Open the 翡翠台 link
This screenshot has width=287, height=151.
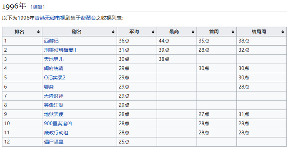(88, 18)
